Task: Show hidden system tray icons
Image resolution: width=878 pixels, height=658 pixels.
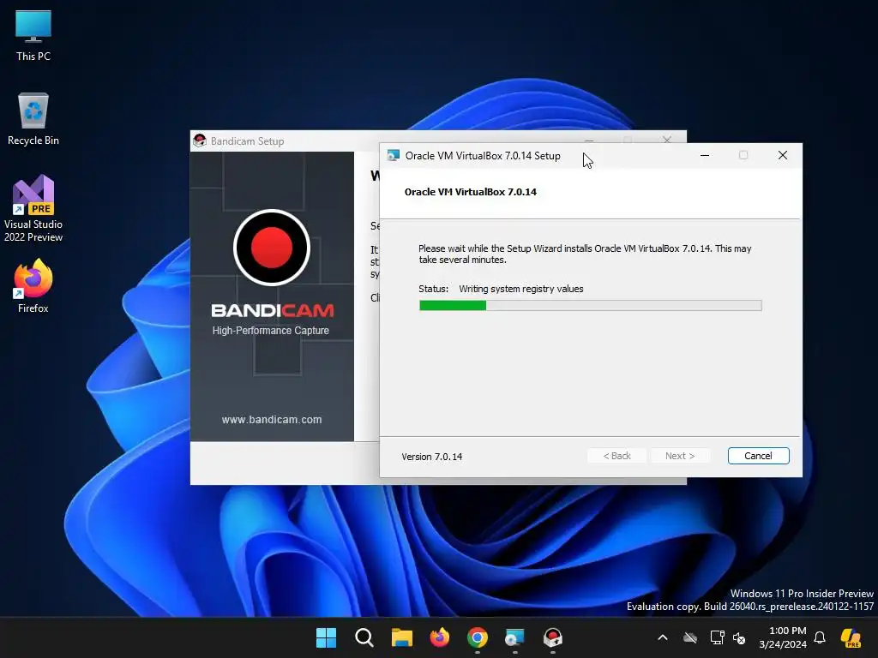Action: pyautogui.click(x=663, y=637)
